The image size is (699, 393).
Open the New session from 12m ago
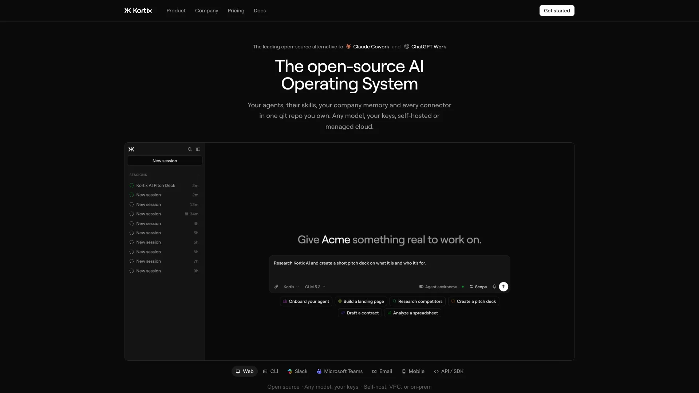point(164,205)
